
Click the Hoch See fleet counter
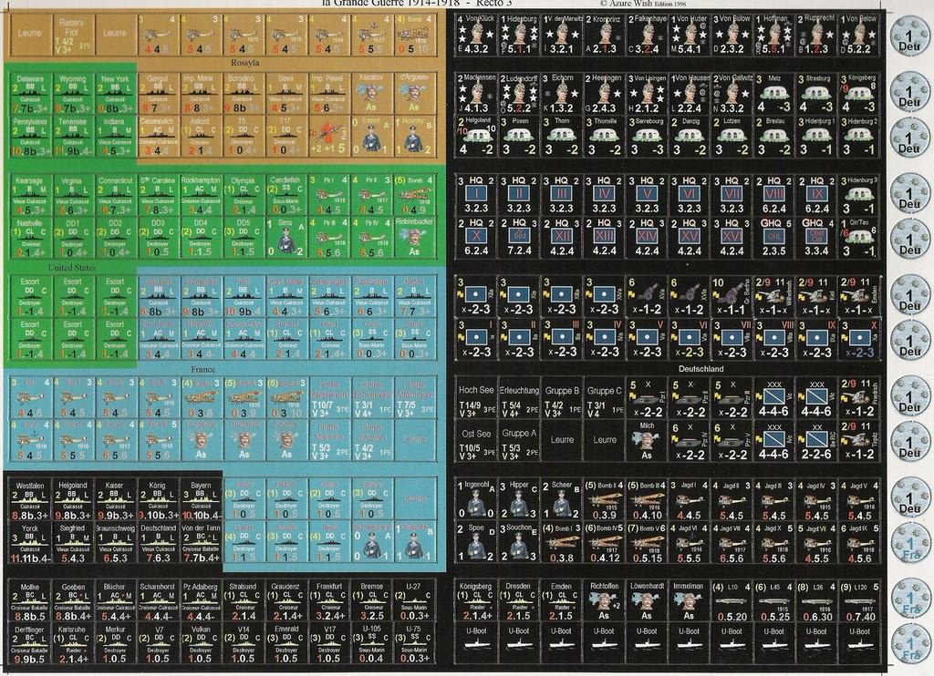[476, 397]
